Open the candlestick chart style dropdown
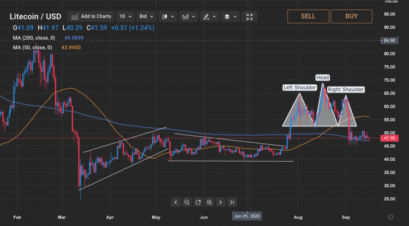This screenshot has width=409, height=226. (x=168, y=16)
